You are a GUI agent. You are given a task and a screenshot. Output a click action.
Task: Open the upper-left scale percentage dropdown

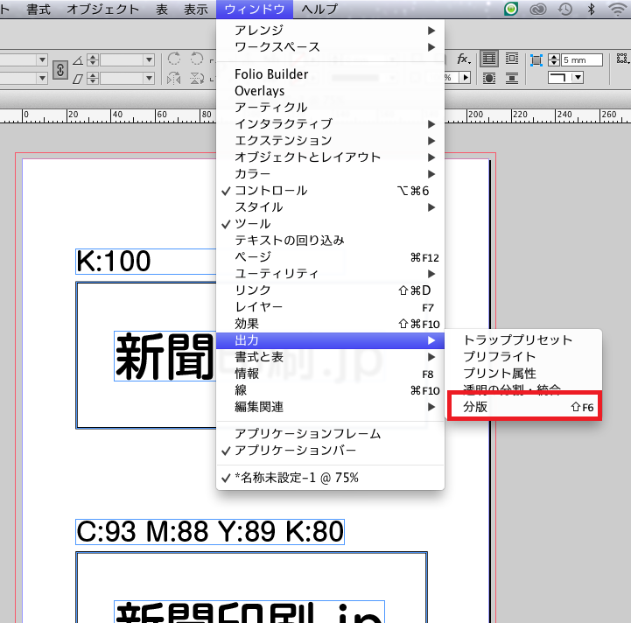(x=42, y=60)
